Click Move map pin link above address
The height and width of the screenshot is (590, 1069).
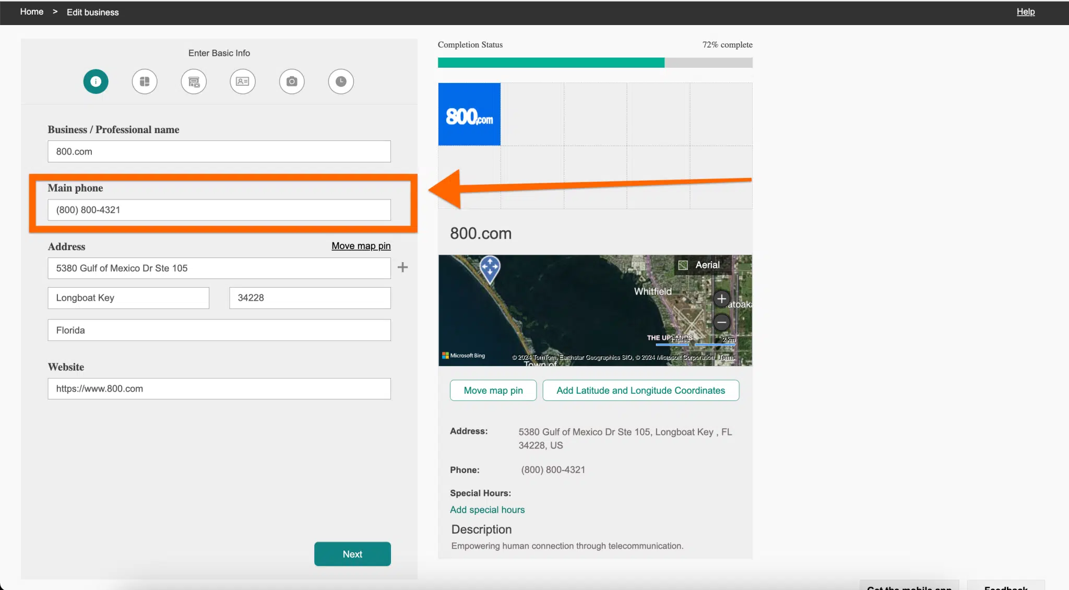[x=361, y=246]
